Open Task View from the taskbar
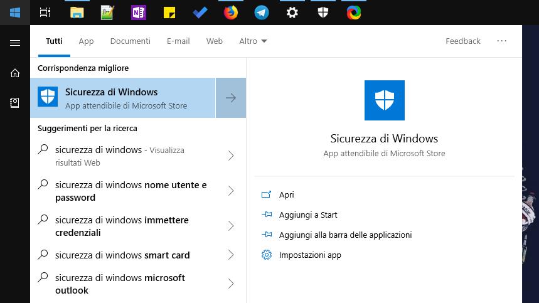 [45, 13]
